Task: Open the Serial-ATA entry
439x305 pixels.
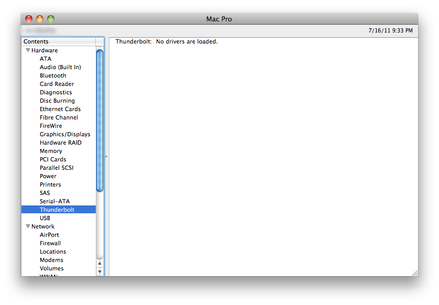Action: 54,201
